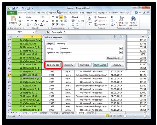This screenshot has width=157, height=125.
Task: Switch to the Вставка ribbon tab
Action: pos(31,13)
